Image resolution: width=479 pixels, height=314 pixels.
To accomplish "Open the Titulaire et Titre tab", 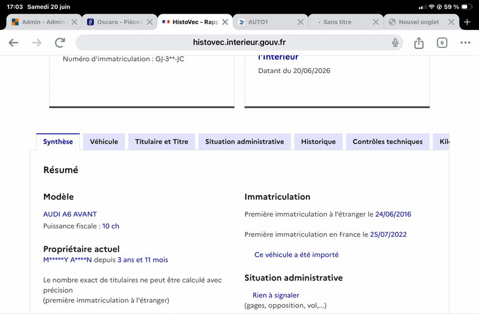I will (x=162, y=142).
